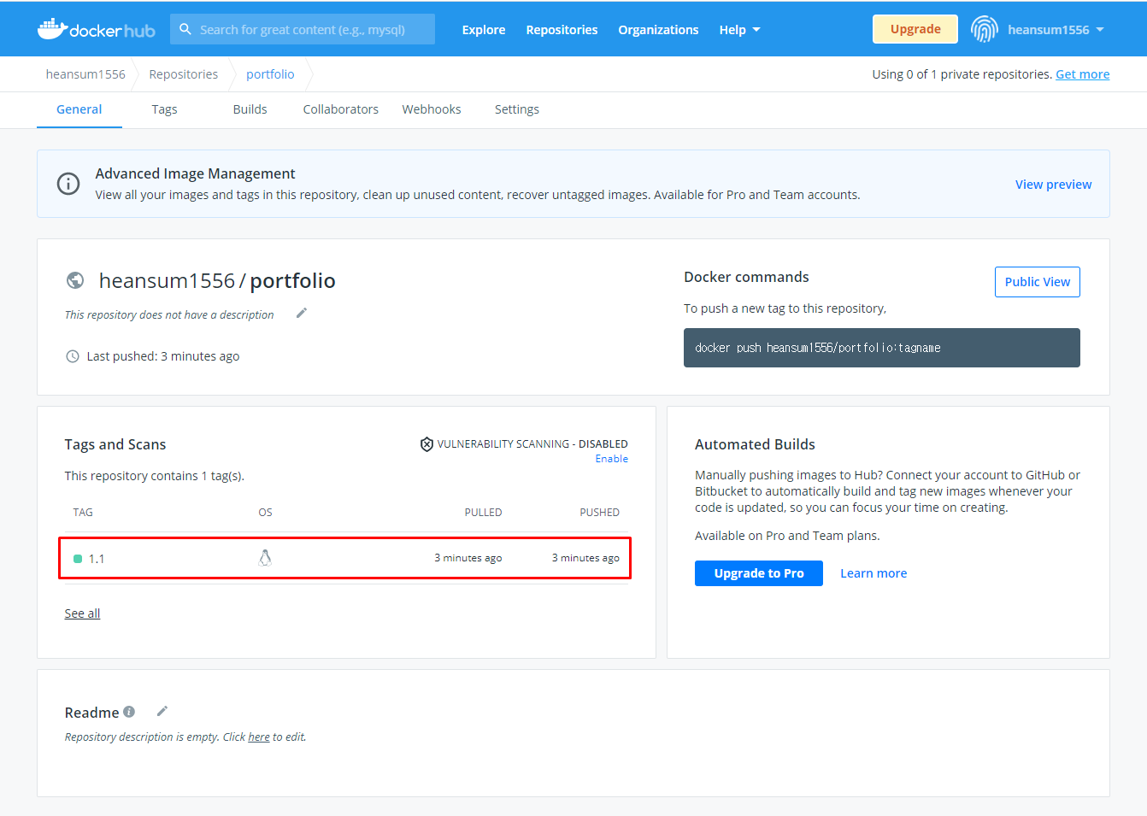Open the Collaborators tab
The width and height of the screenshot is (1147, 816).
click(340, 109)
